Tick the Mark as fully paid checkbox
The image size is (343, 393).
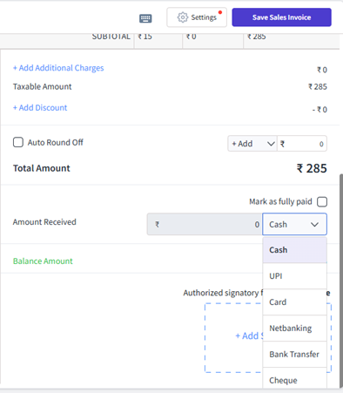(322, 201)
